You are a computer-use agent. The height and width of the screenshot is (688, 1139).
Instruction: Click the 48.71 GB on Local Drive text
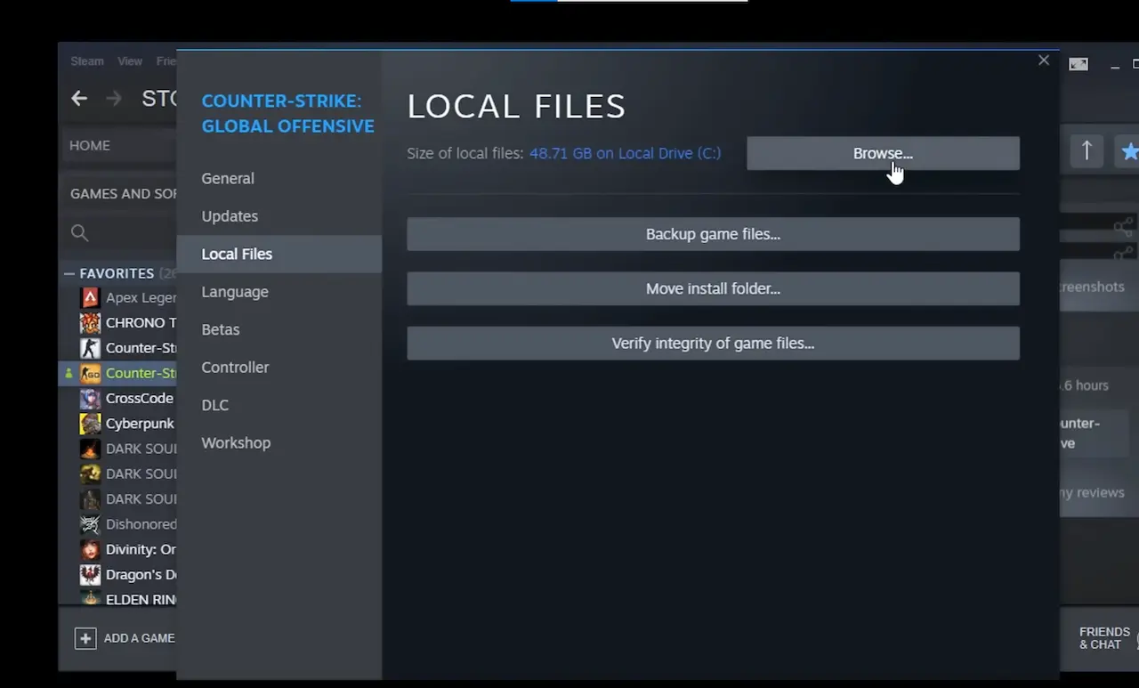(625, 153)
